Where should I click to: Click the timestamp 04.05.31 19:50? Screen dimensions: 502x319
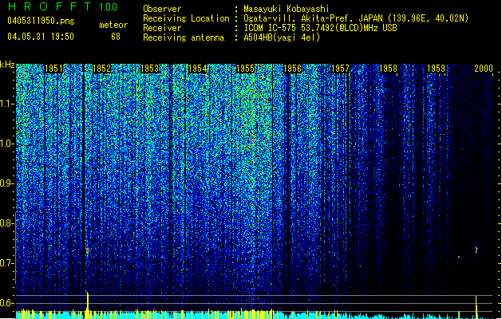(41, 37)
